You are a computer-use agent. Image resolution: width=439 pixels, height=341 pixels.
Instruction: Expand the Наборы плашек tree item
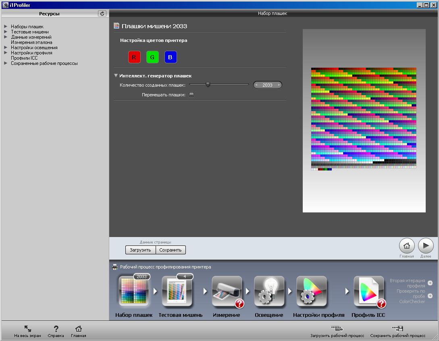pos(6,27)
